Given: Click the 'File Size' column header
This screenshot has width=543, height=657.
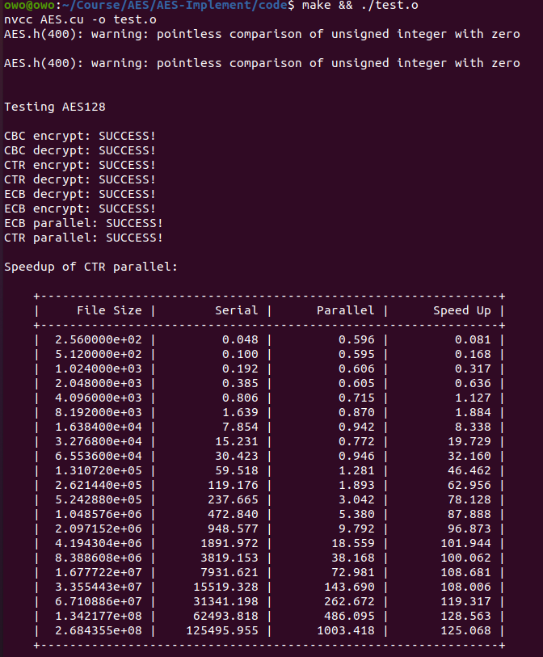Looking at the screenshot, I should click(x=109, y=310).
